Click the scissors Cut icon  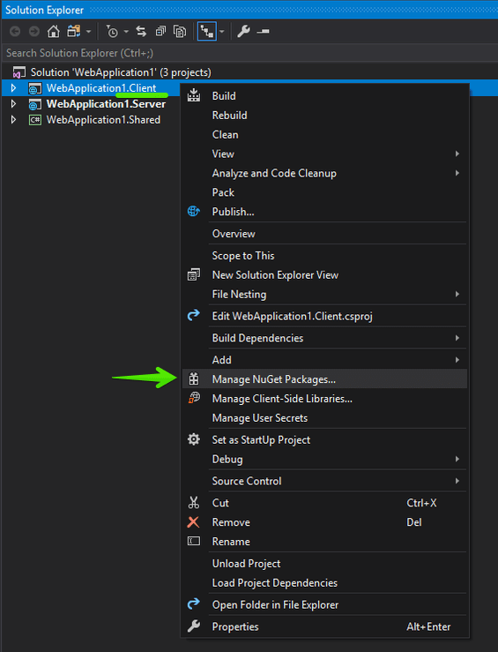coord(194,503)
